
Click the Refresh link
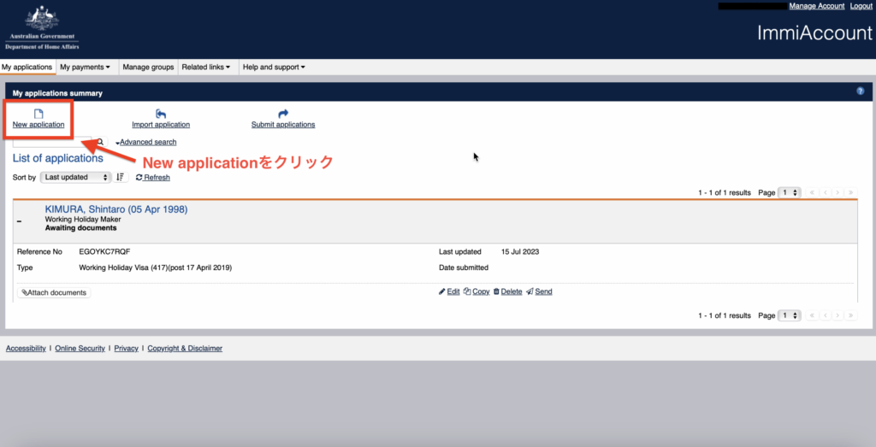click(x=157, y=178)
